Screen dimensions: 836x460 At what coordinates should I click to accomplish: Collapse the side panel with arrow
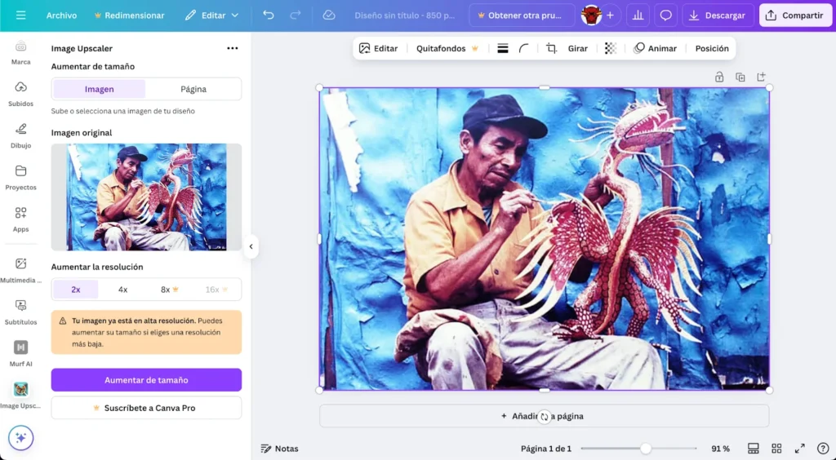251,246
